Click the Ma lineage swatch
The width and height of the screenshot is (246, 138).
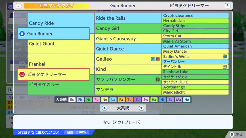[x=178, y=100]
